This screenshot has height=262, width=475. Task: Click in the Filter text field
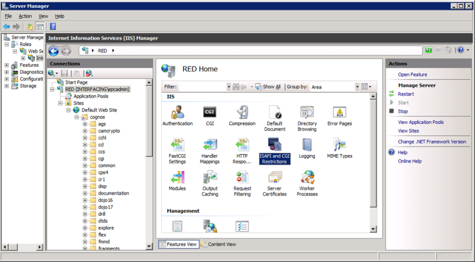coord(203,87)
